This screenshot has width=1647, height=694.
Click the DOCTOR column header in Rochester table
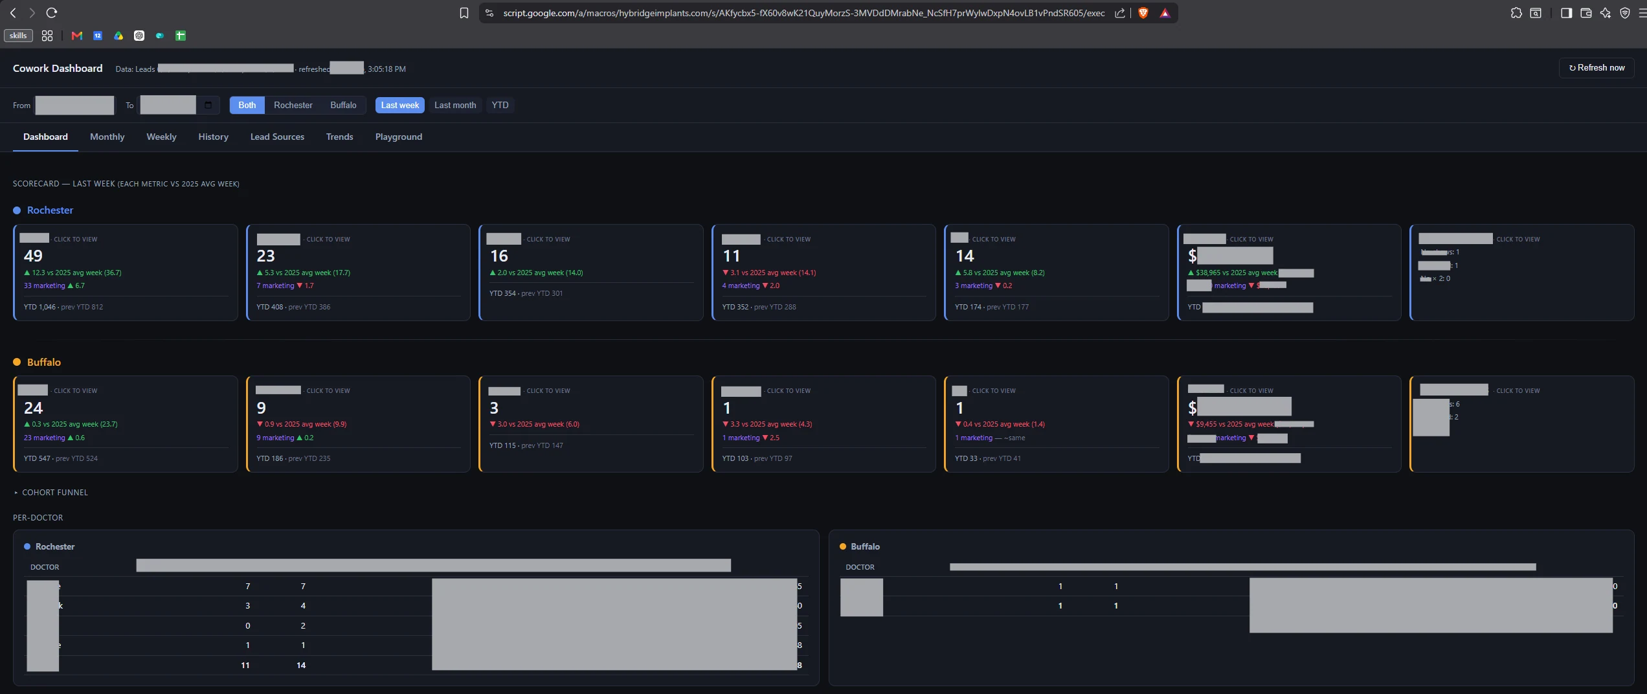pyautogui.click(x=45, y=567)
